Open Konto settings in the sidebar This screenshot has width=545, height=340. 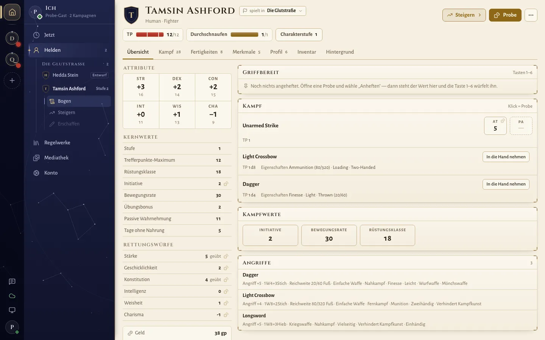pos(70,173)
